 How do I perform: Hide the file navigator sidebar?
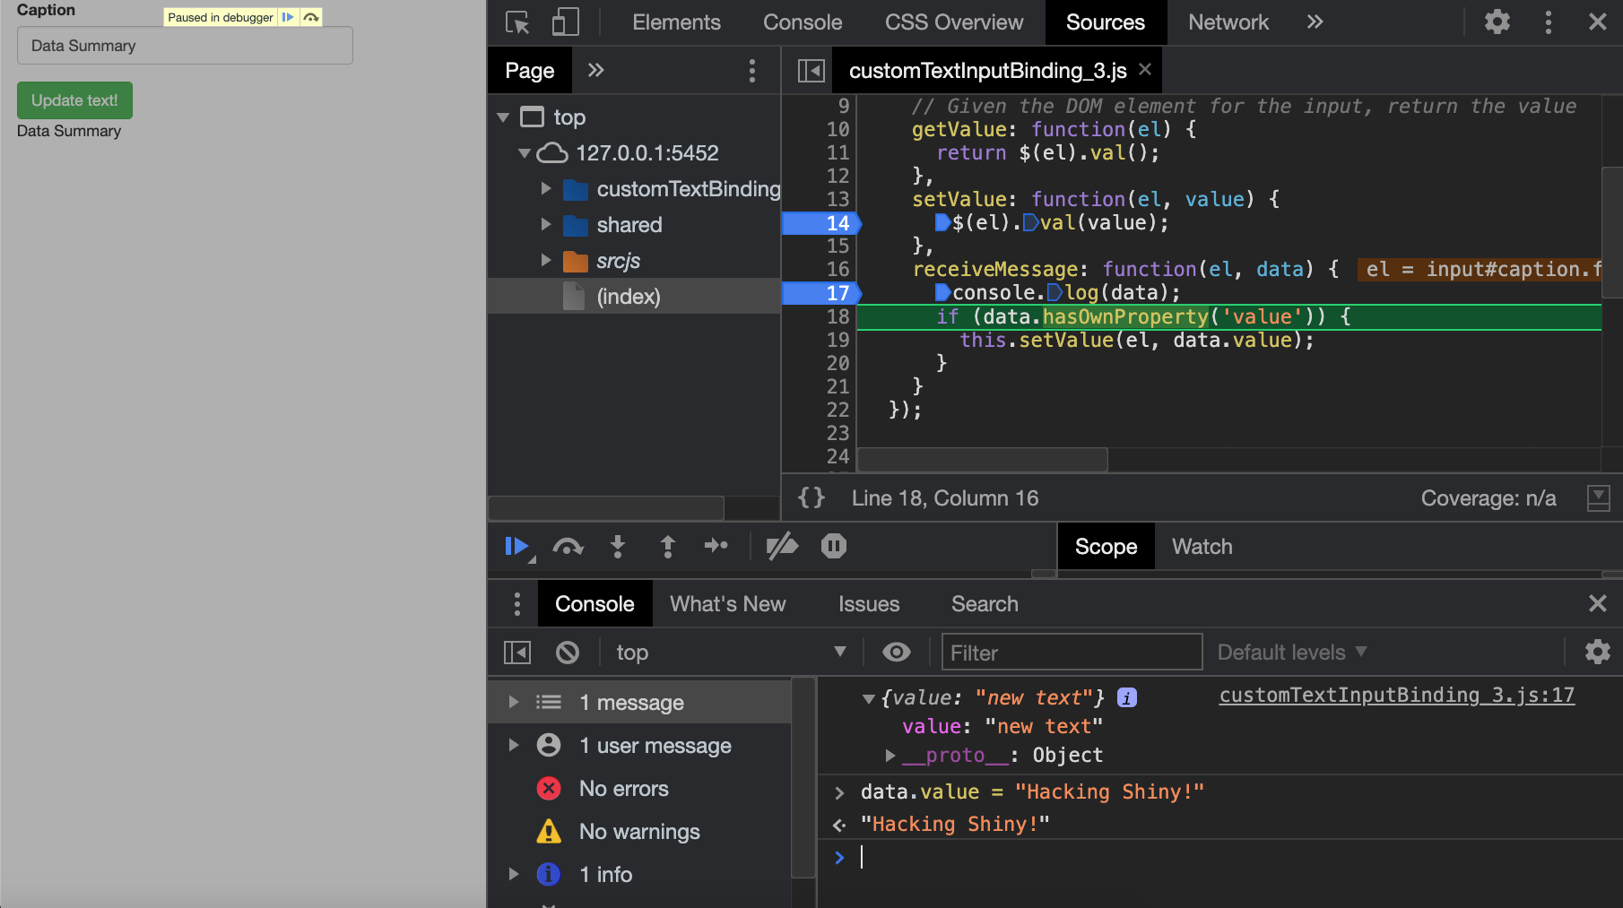point(811,71)
